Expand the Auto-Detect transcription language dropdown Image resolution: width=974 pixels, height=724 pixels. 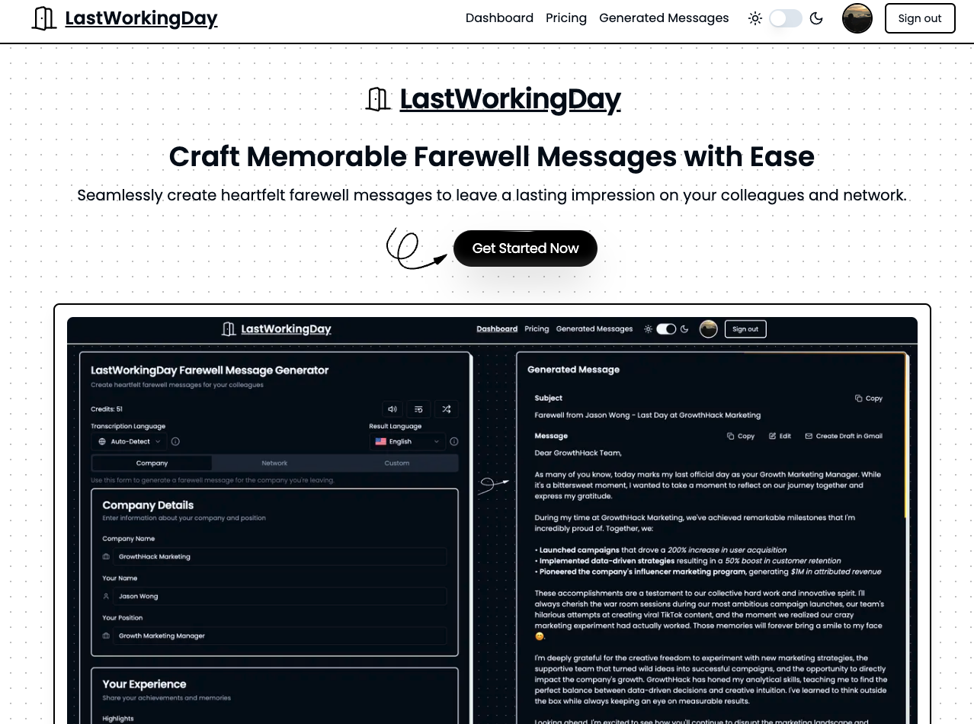130,441
